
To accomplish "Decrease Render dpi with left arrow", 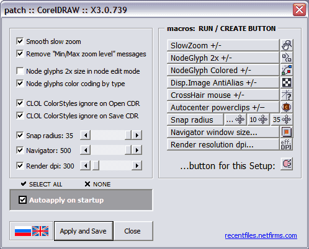I will [x=86, y=165].
